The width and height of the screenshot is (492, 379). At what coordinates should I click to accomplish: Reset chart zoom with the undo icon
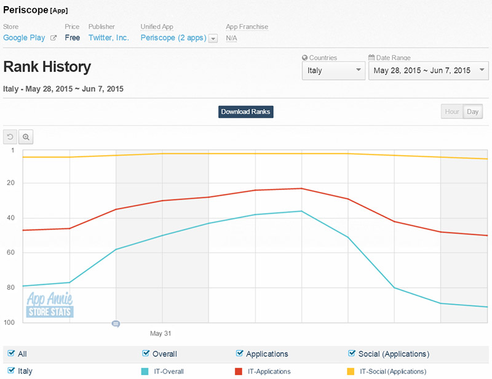click(x=10, y=137)
